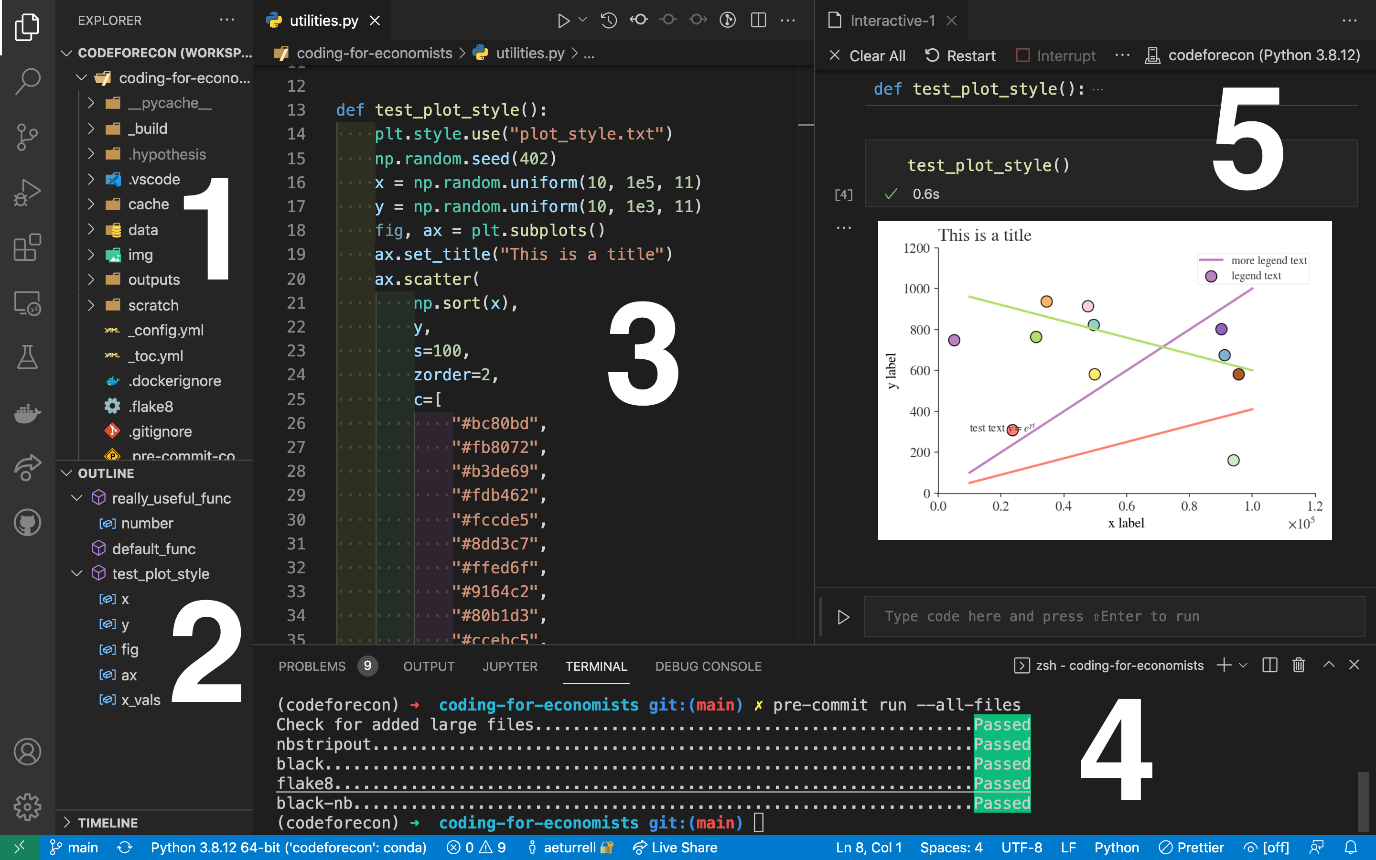The width and height of the screenshot is (1376, 860).
Task: Open Testing beaker icon in activity bar
Action: pyautogui.click(x=27, y=357)
